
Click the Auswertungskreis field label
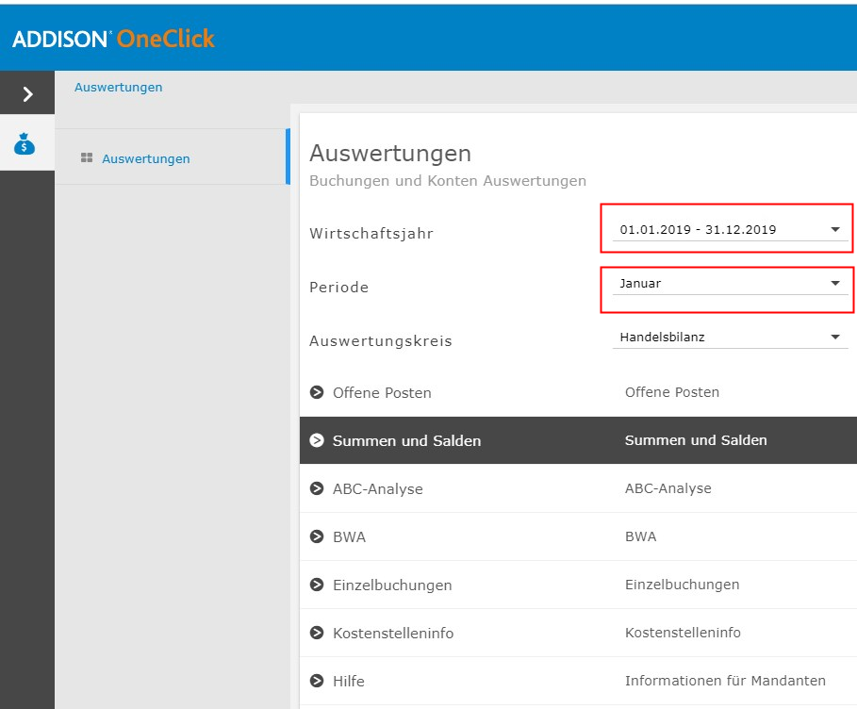coord(381,341)
